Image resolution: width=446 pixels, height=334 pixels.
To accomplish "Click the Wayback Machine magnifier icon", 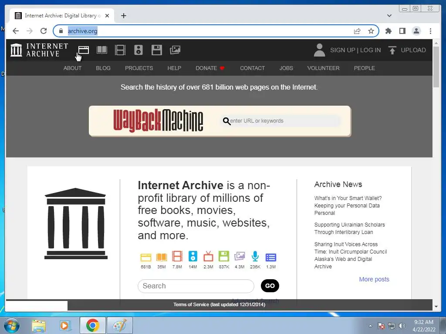I will 226,121.
